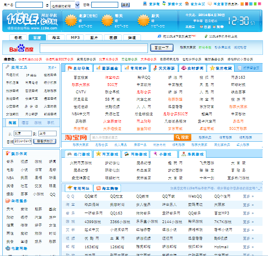Image resolution: width=268 pixels, height=256 pixels.
Task: Expand 更多 on the QQ row
Action: pyautogui.click(x=248, y=196)
